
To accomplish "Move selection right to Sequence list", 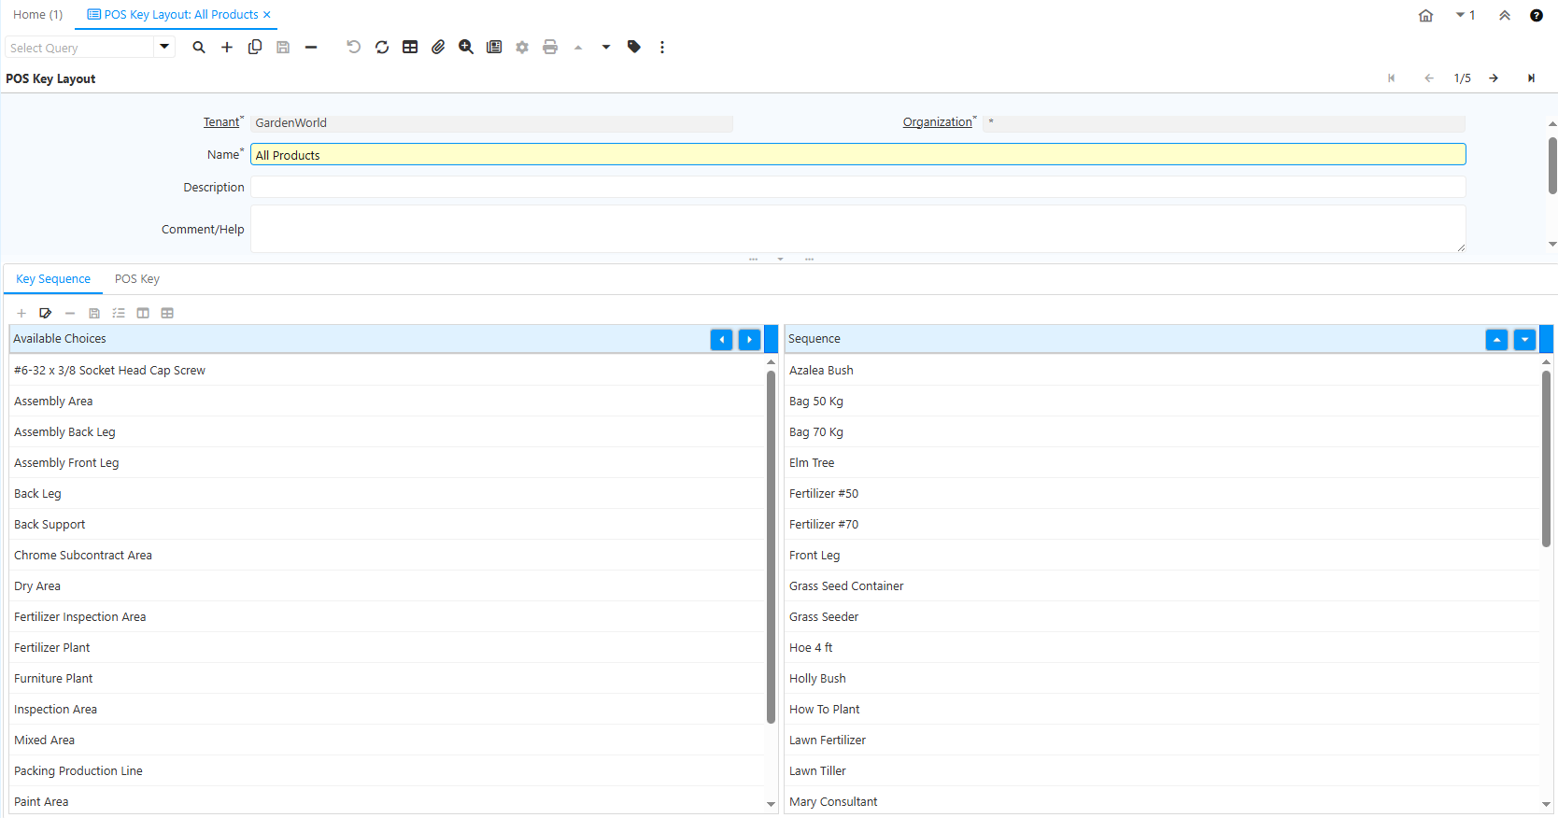I will (x=749, y=340).
